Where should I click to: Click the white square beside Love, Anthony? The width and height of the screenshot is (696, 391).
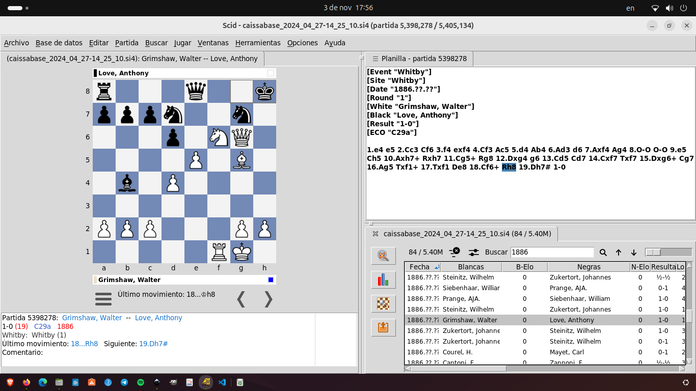click(271, 73)
